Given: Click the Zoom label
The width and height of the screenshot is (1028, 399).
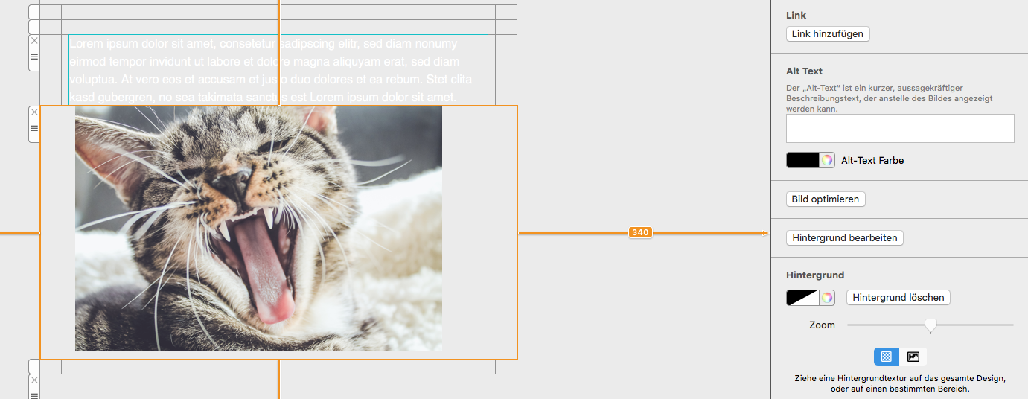Looking at the screenshot, I should (823, 325).
